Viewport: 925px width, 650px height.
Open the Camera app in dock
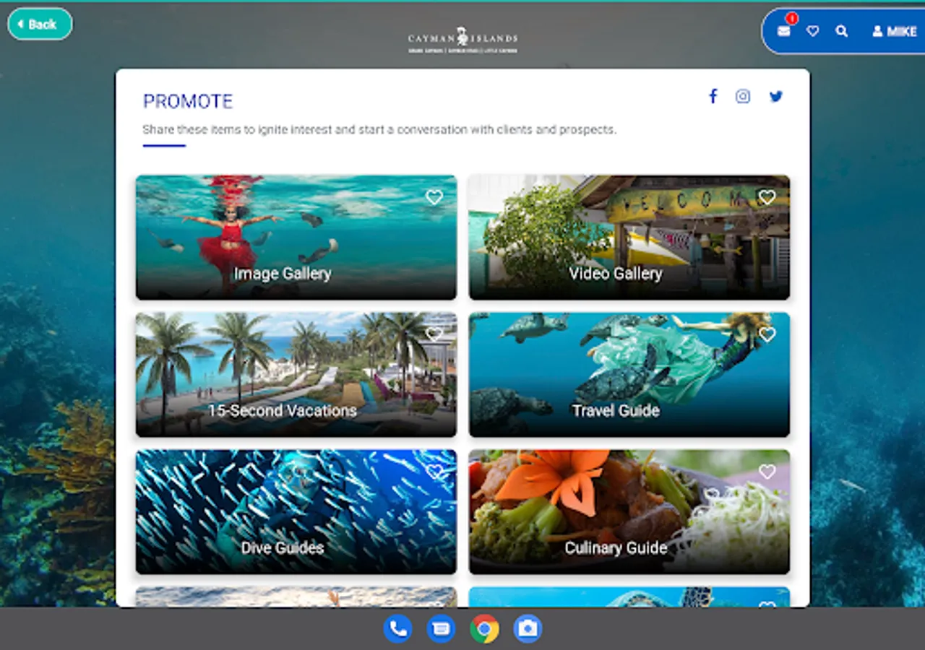pos(528,629)
